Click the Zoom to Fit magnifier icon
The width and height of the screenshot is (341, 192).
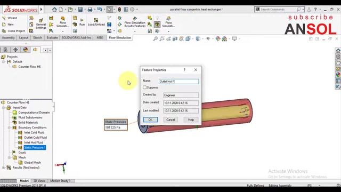(x=156, y=39)
